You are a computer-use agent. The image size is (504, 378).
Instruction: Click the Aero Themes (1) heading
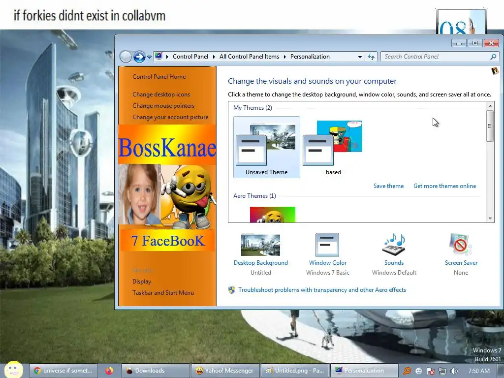(254, 196)
